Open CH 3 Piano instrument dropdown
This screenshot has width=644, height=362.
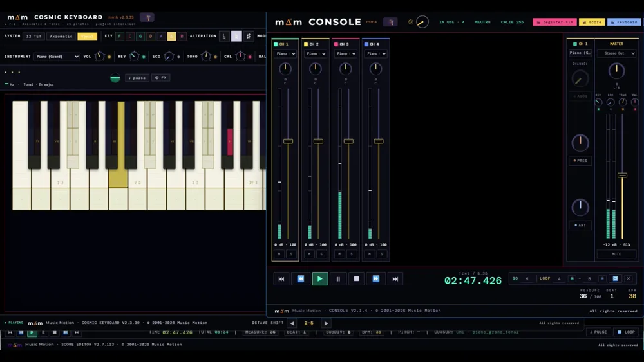[x=345, y=54]
